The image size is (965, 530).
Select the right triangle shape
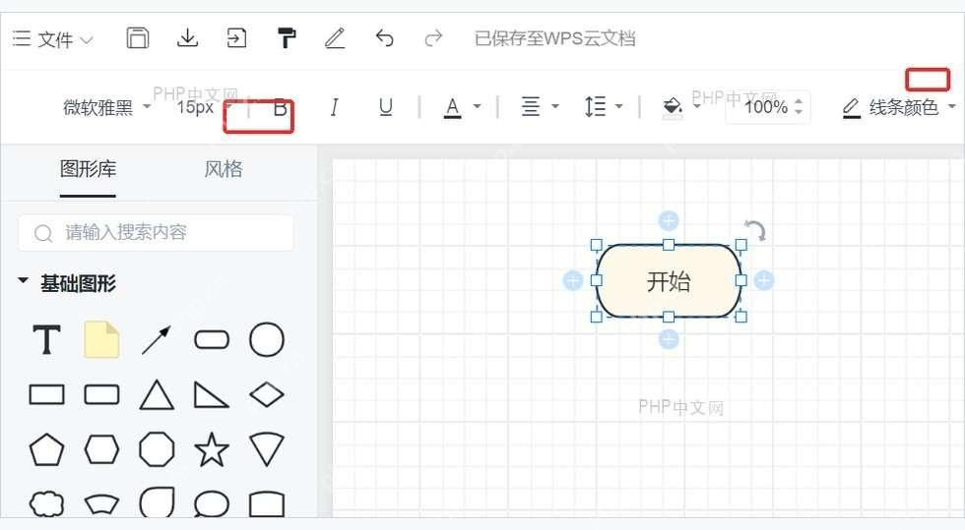pyautogui.click(x=211, y=394)
